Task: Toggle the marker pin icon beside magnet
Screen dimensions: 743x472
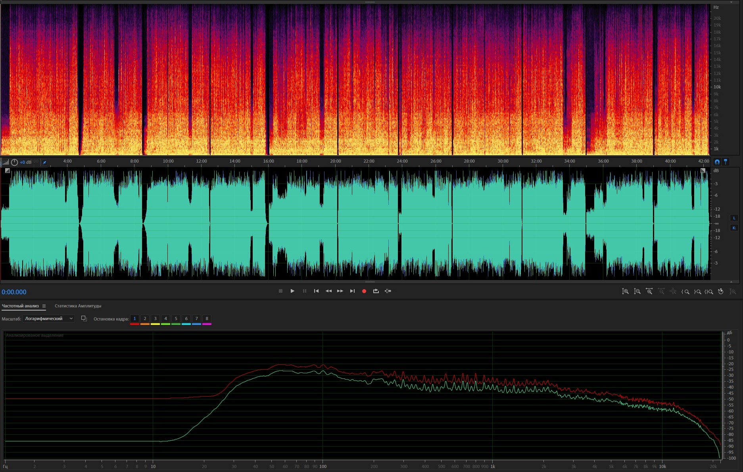Action: click(x=726, y=162)
